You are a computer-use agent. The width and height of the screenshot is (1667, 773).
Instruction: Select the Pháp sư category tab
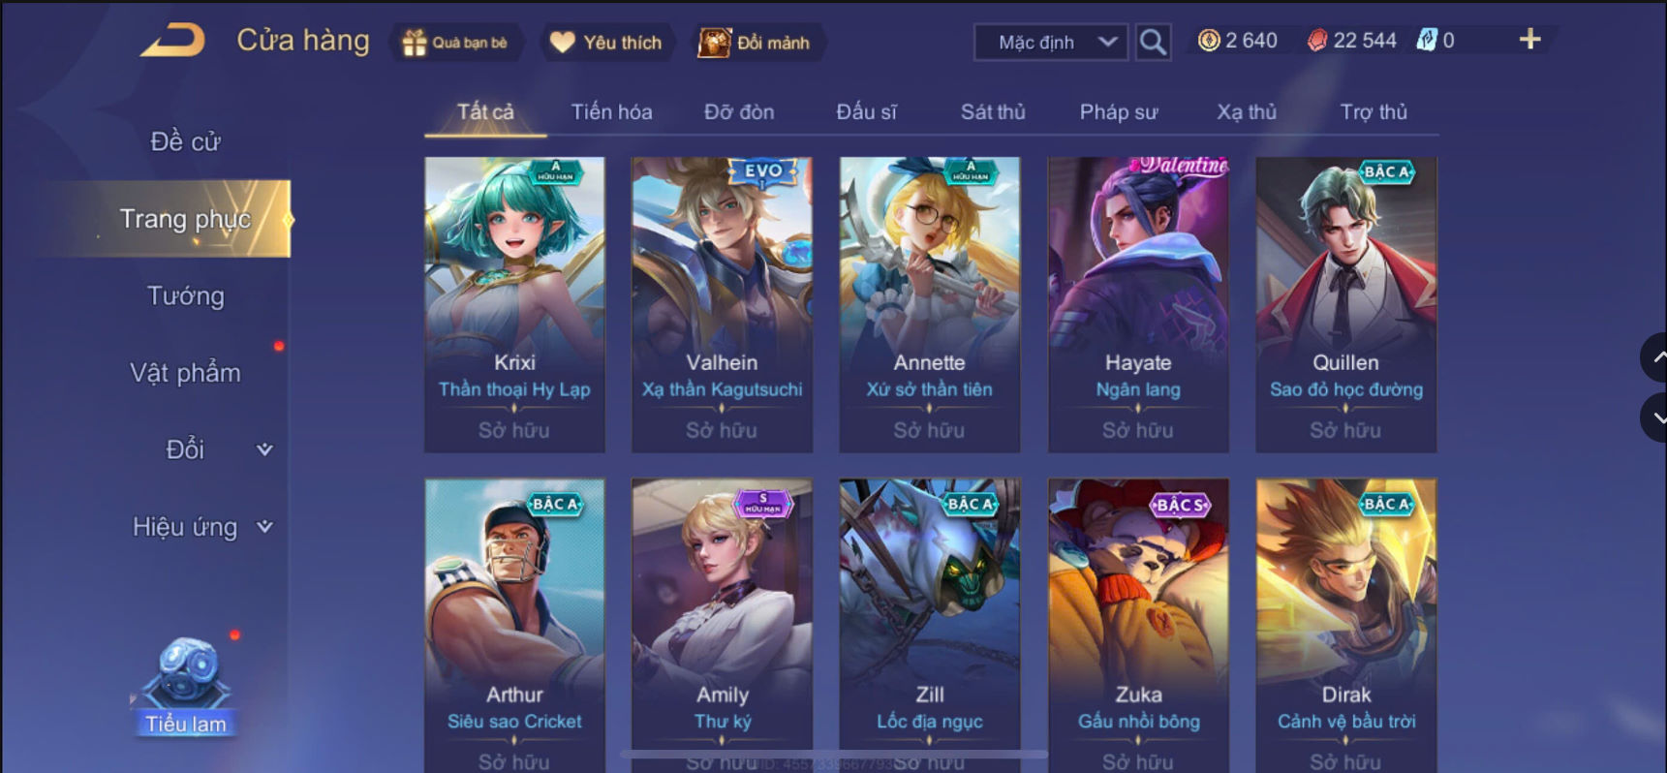(1119, 111)
